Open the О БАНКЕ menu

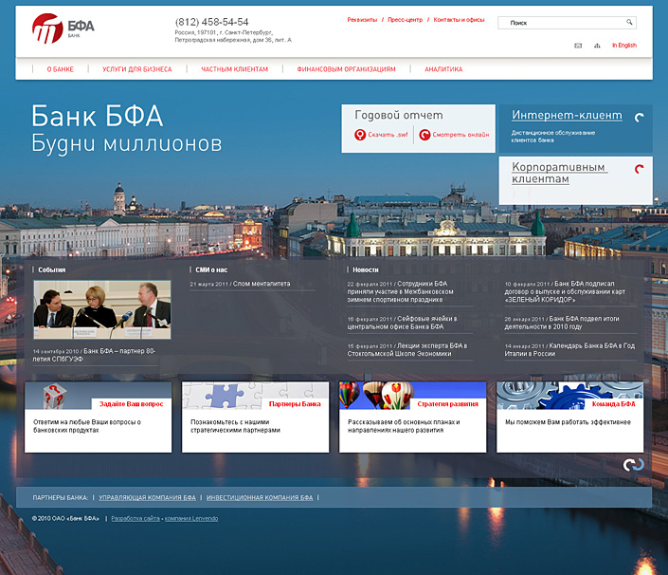point(60,69)
